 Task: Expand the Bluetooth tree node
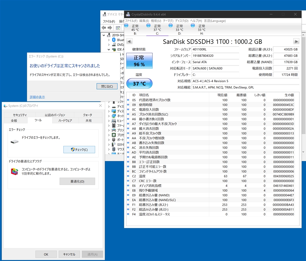point(108,40)
